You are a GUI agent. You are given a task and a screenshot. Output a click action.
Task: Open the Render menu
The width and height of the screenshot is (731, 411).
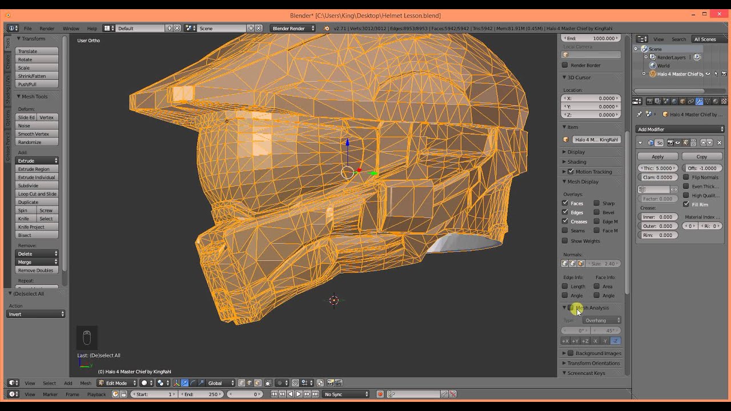coord(47,29)
